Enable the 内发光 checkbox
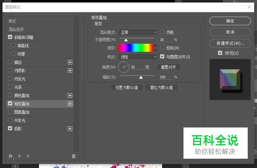The height and width of the screenshot is (168, 257). [x=10, y=78]
